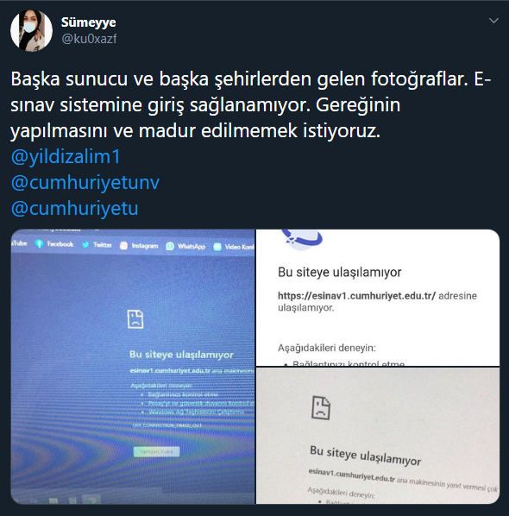The width and height of the screenshot is (509, 516).
Task: Click the sad page icon in blue photo
Action: tap(135, 319)
